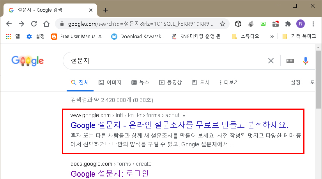Click the address bar URL
Viewport: 322px width, 179px height.
[141, 24]
